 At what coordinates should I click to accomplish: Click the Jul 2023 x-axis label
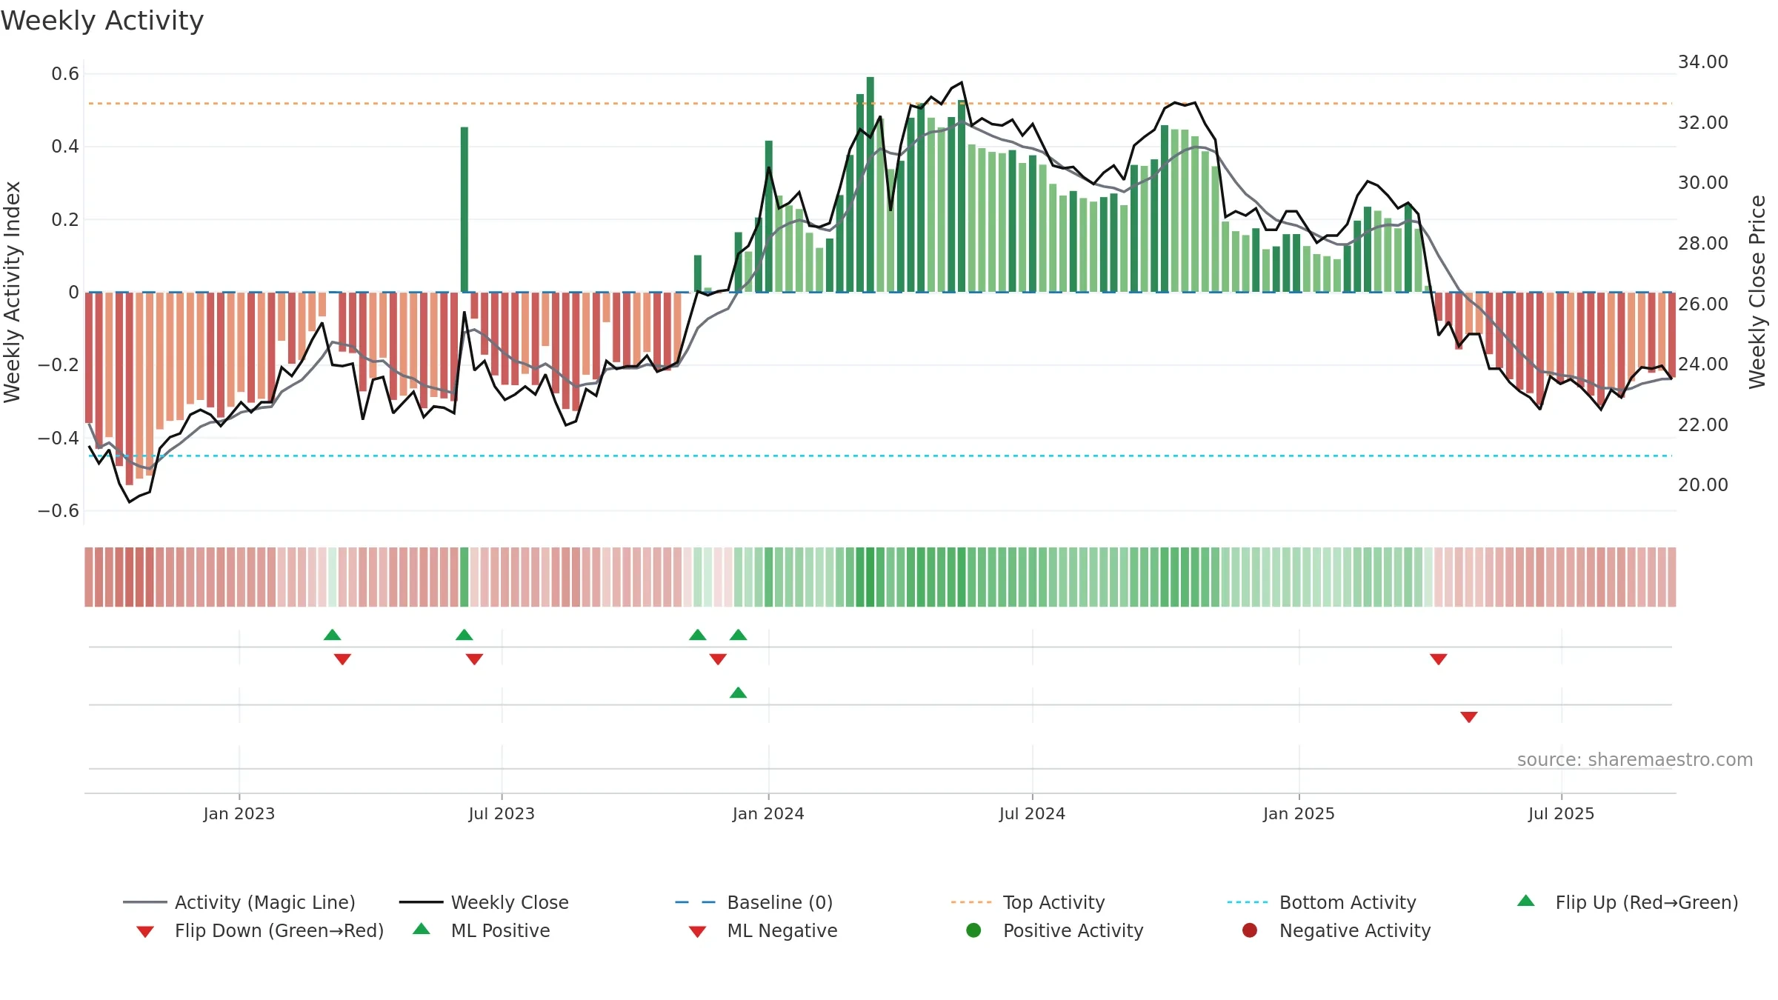[x=502, y=813]
